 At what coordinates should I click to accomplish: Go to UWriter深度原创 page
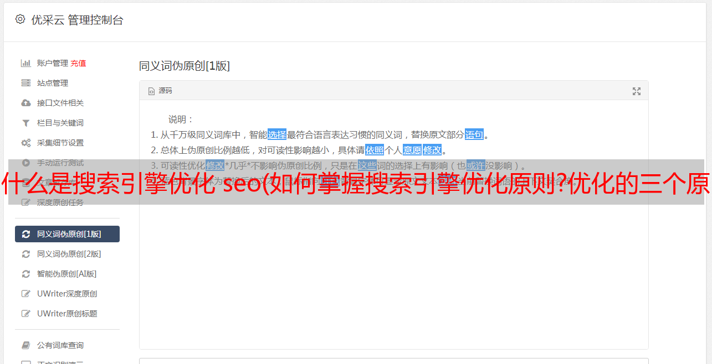pos(67,294)
